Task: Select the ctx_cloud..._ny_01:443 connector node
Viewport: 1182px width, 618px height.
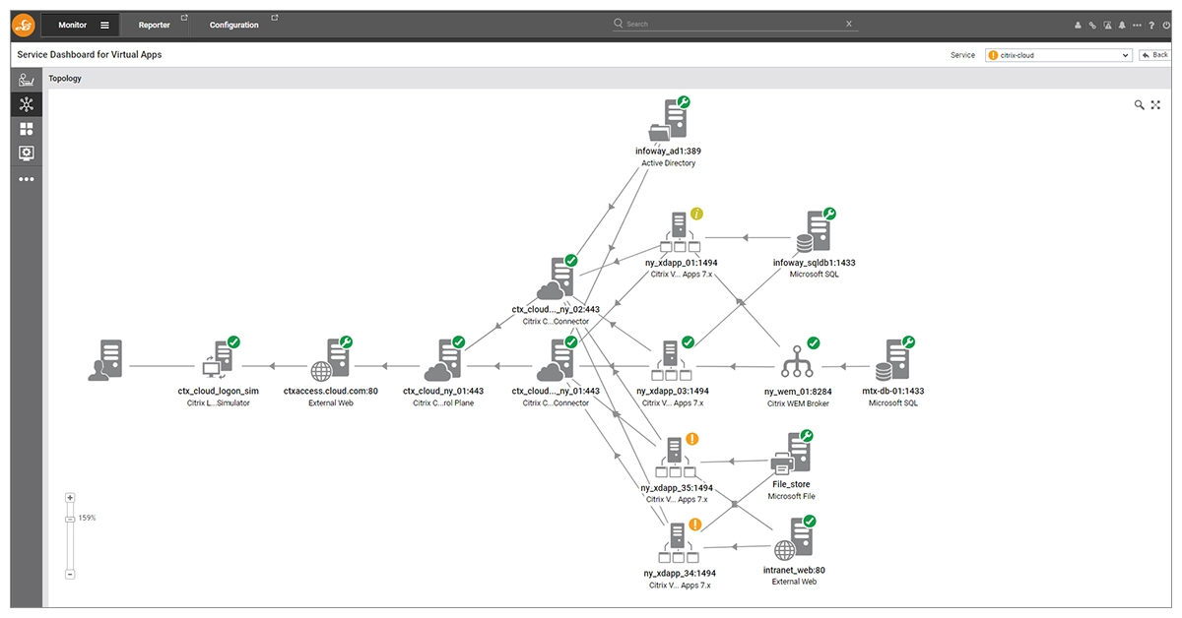Action: 556,360
